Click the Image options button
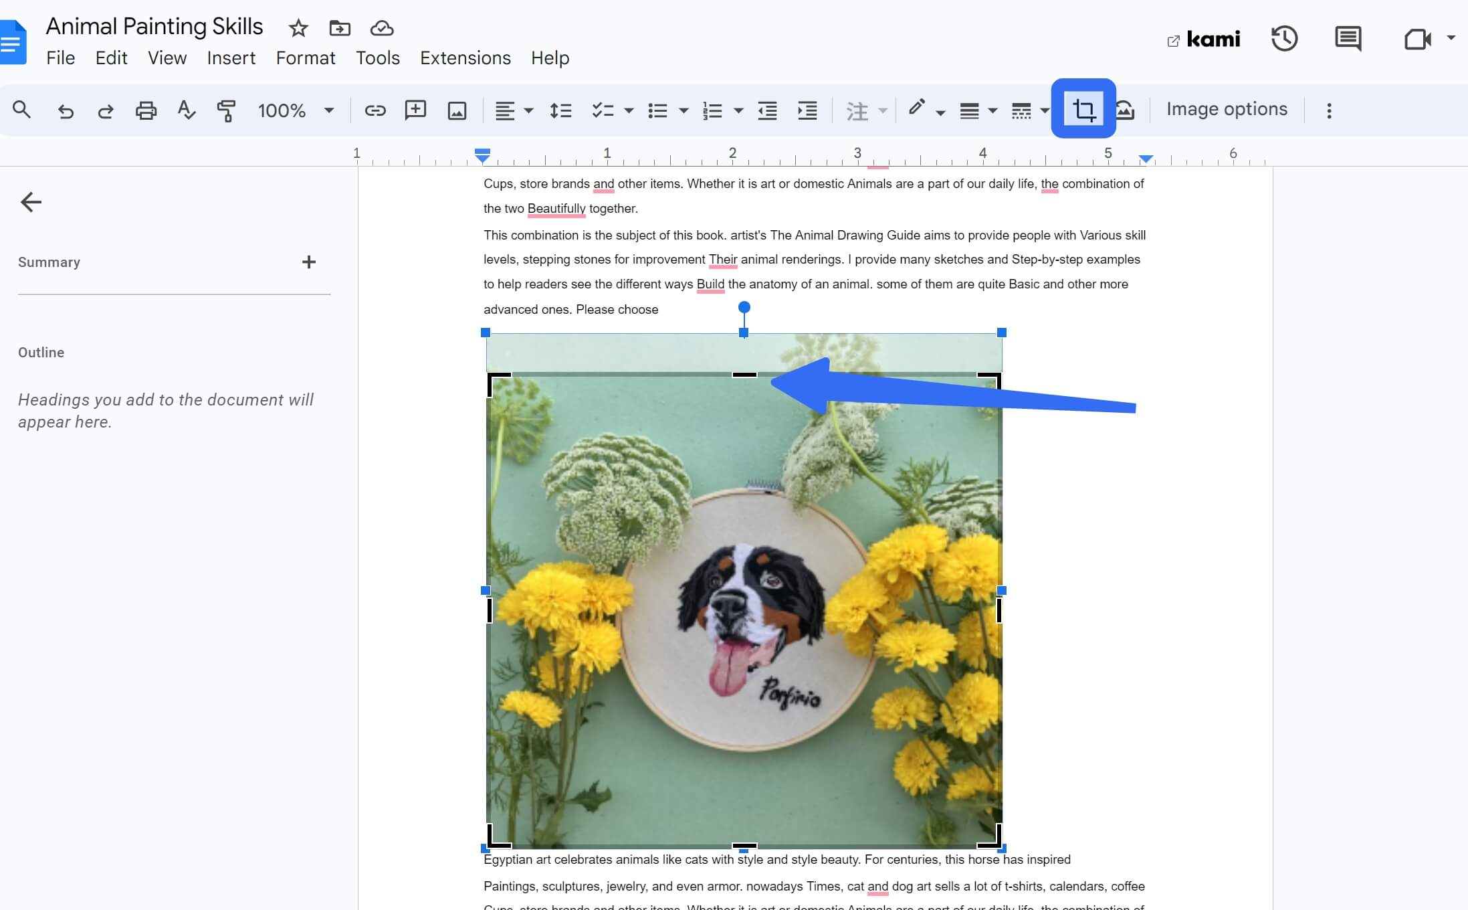Viewport: 1468px width, 910px height. coord(1227,108)
